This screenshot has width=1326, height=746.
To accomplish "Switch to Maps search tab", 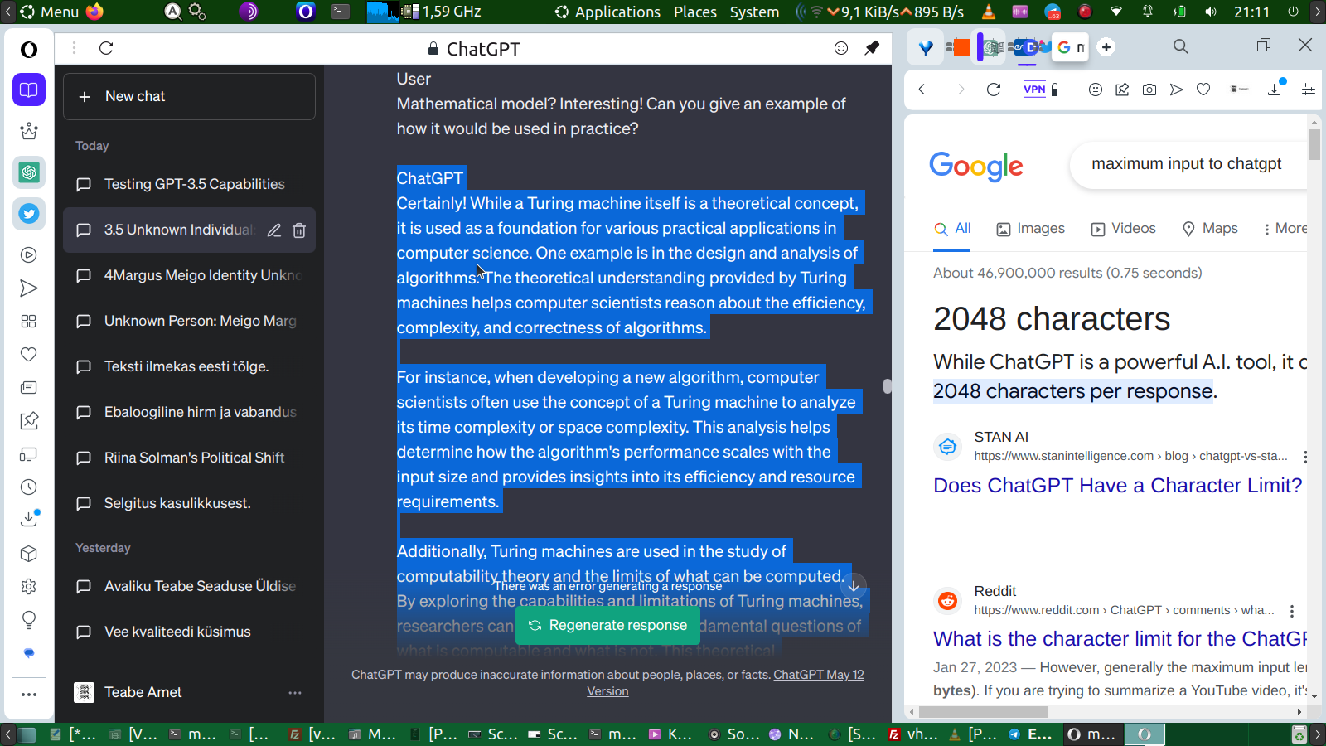I will [x=1209, y=229].
